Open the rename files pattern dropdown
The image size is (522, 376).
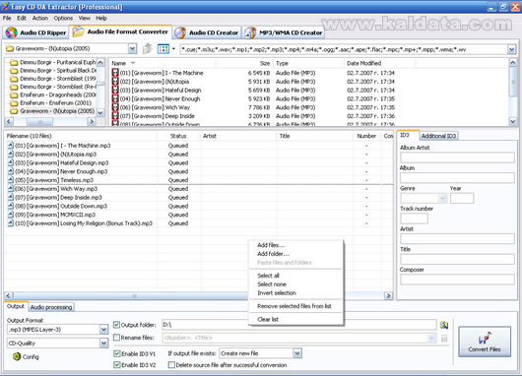click(431, 338)
